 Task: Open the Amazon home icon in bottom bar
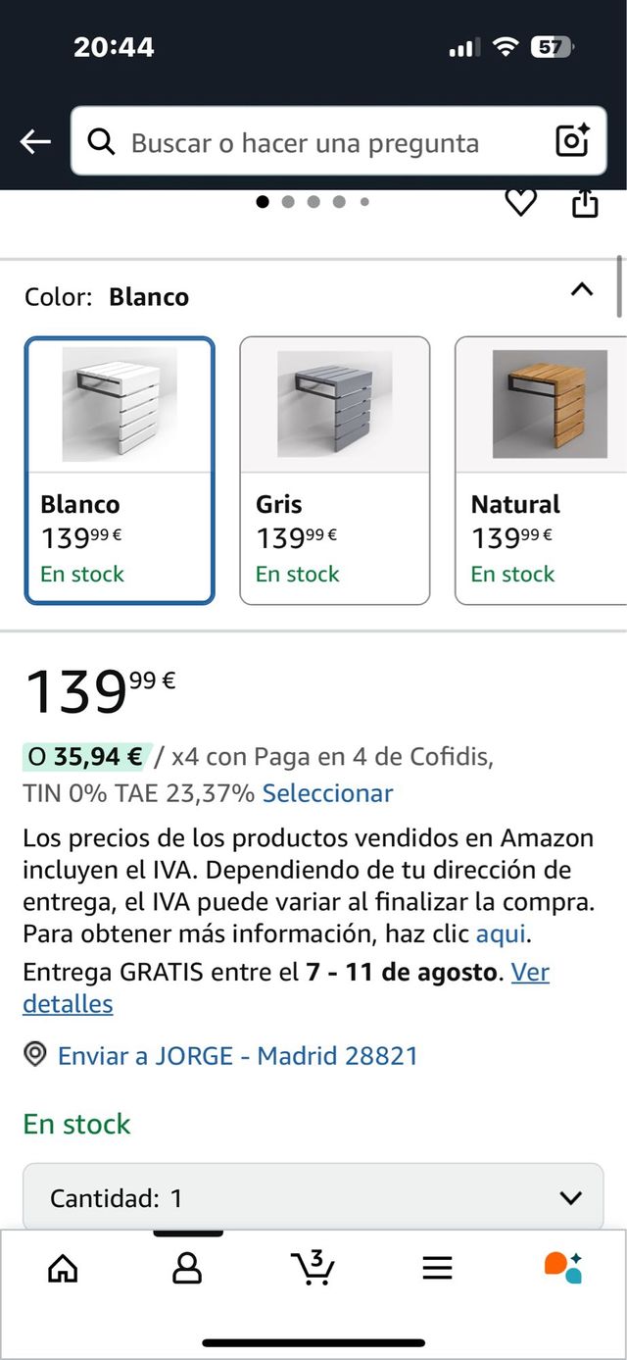coord(62,1267)
